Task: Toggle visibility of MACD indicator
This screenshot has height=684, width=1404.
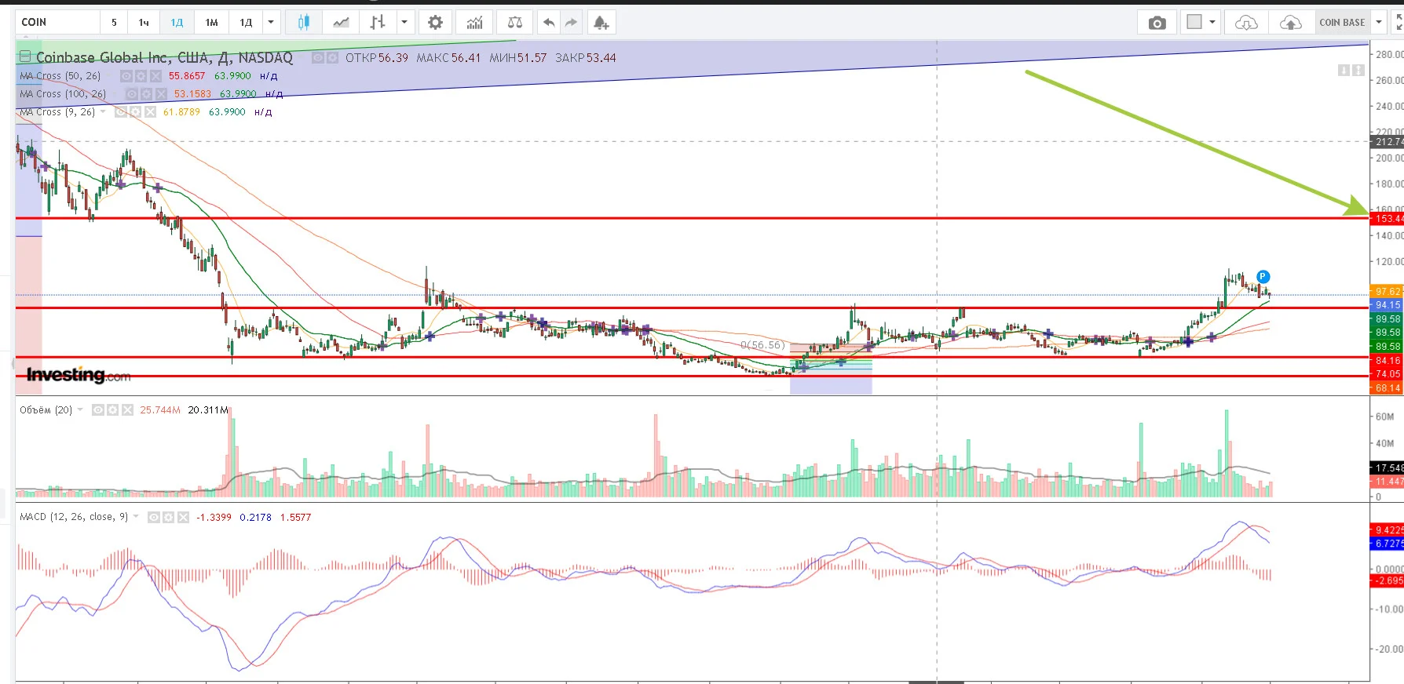Action: coord(154,518)
